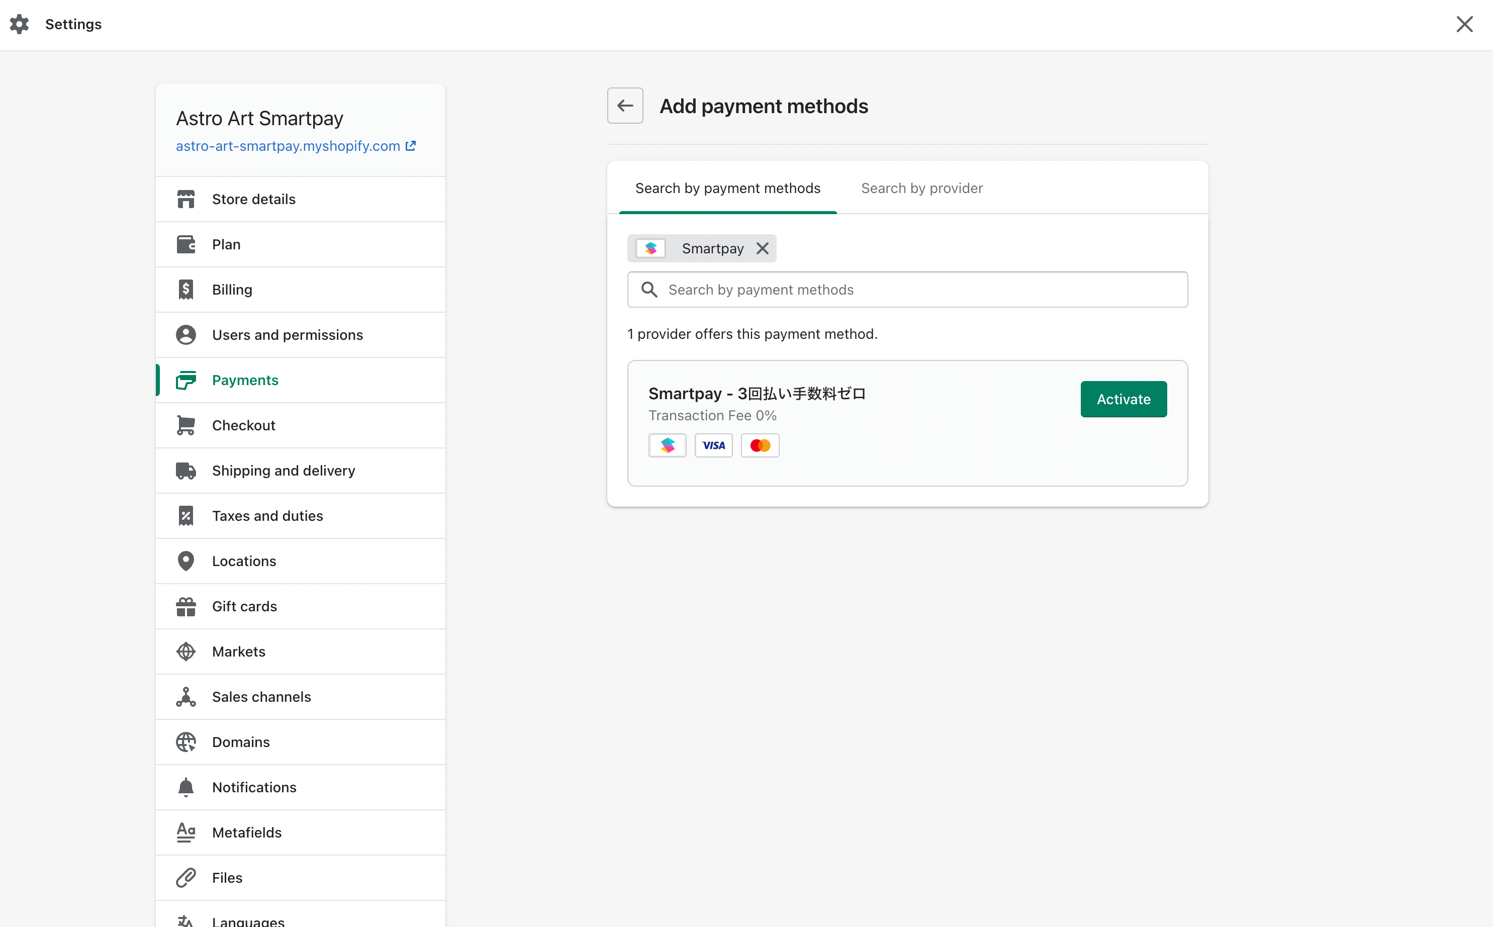Click the Gift cards present icon
Viewport: 1493px width, 927px height.
click(x=185, y=606)
